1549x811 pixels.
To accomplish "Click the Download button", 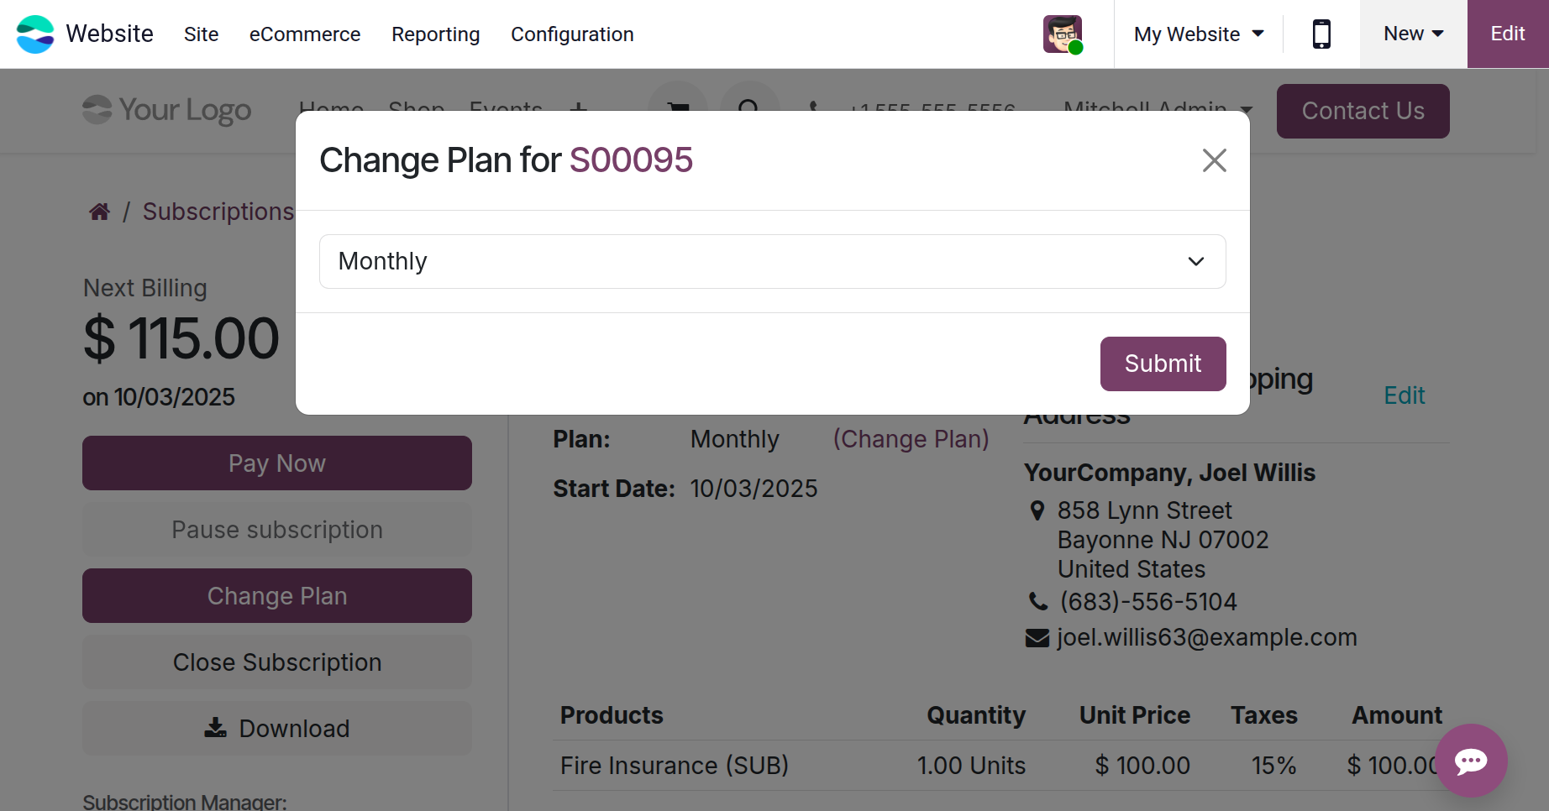I will pos(277,729).
